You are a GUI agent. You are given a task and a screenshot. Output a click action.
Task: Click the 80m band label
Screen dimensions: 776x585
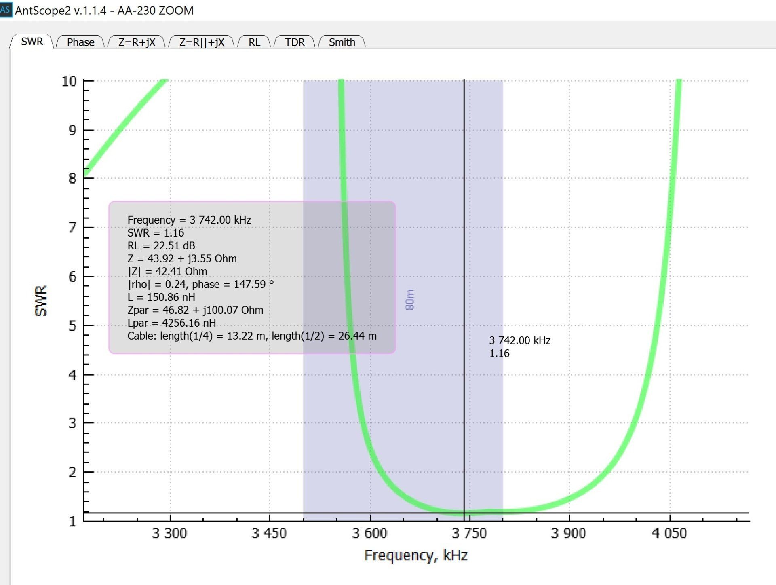[410, 300]
